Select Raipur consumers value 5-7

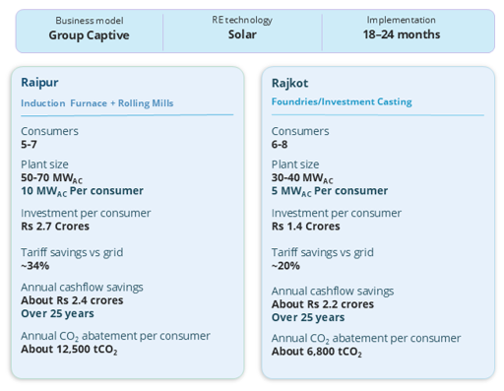pos(29,145)
